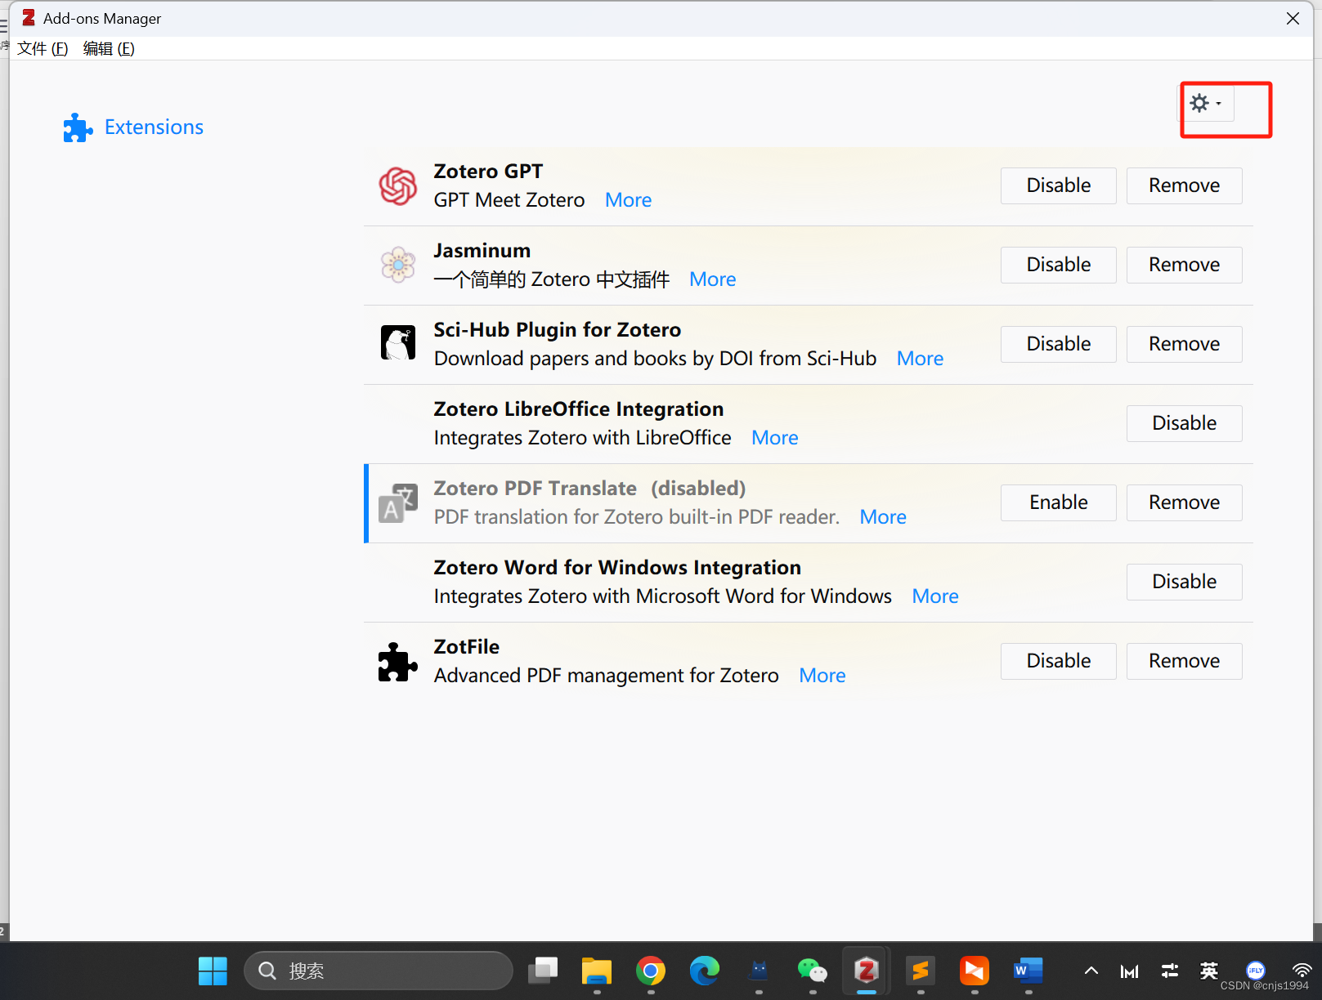This screenshot has width=1322, height=1000.
Task: Disable Zotero LibreOffice Integration
Action: click(1184, 423)
